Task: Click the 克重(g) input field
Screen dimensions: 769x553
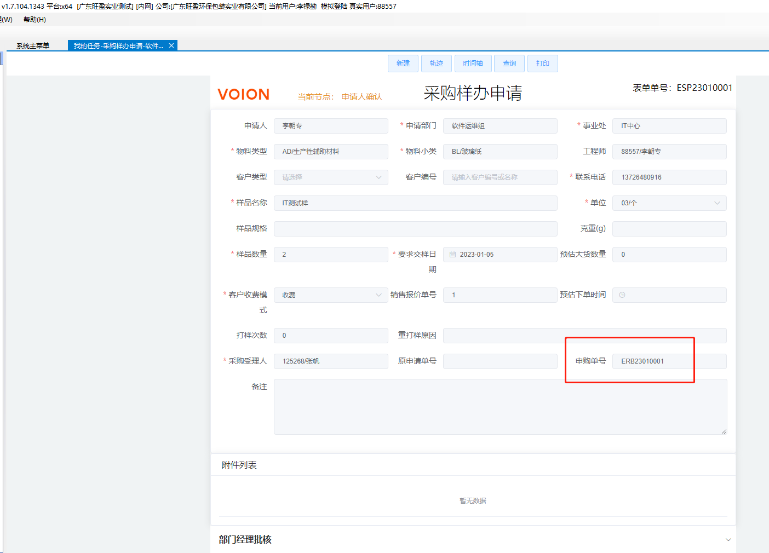Action: point(669,229)
